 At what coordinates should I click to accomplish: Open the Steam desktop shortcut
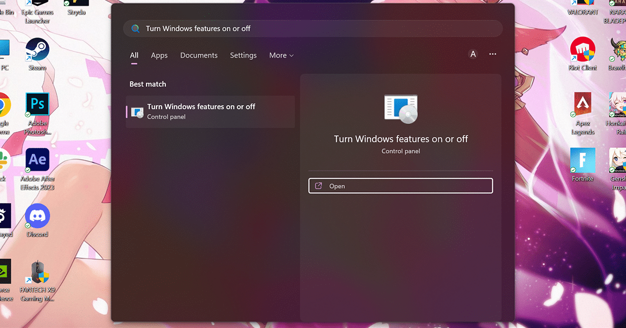click(x=37, y=51)
